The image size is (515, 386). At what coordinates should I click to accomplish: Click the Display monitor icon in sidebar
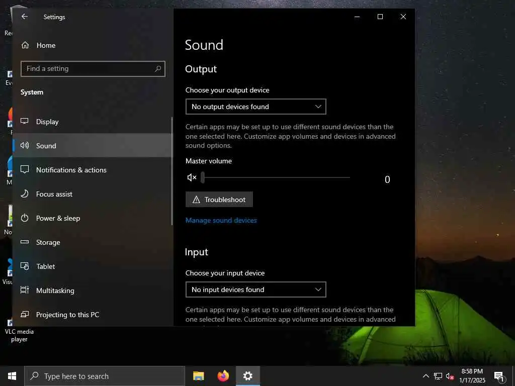(25, 121)
